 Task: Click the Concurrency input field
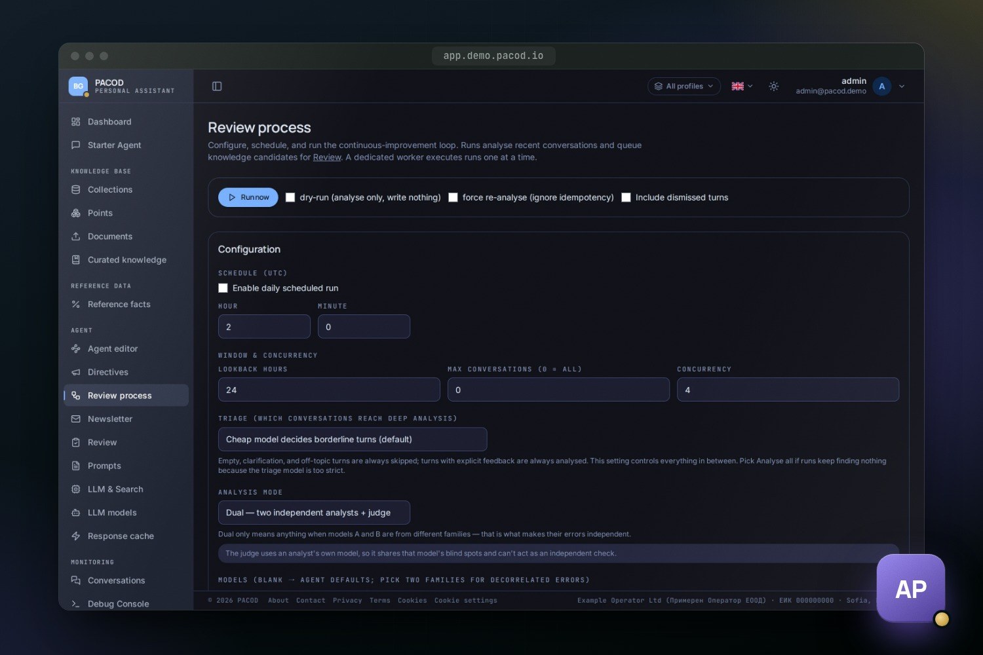pos(788,390)
